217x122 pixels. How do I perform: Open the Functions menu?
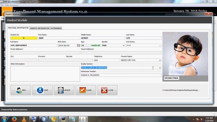tap(14, 5)
